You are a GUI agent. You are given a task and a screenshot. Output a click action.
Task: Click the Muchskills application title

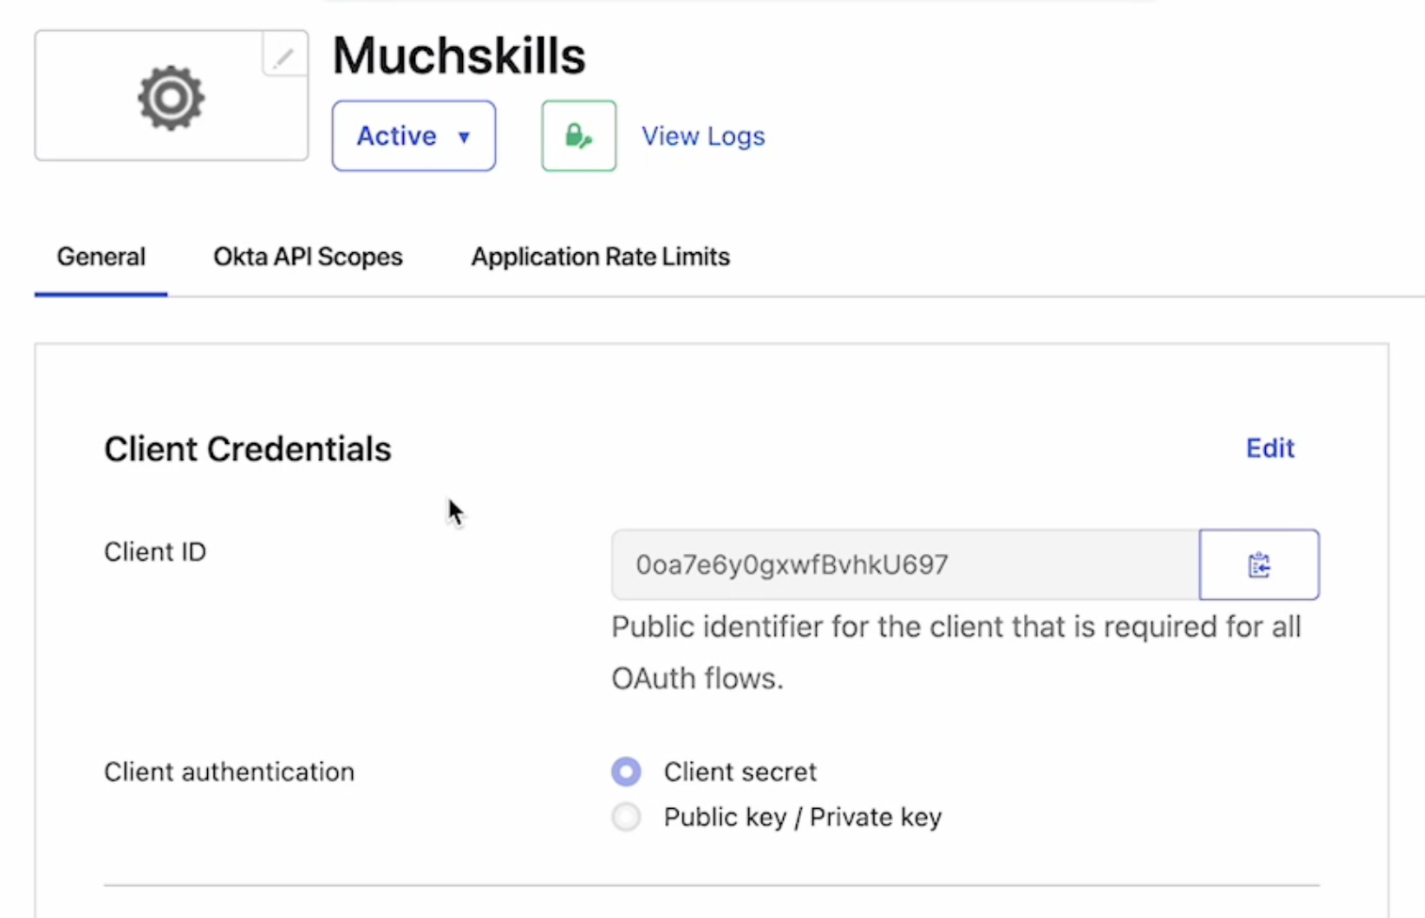459,55
